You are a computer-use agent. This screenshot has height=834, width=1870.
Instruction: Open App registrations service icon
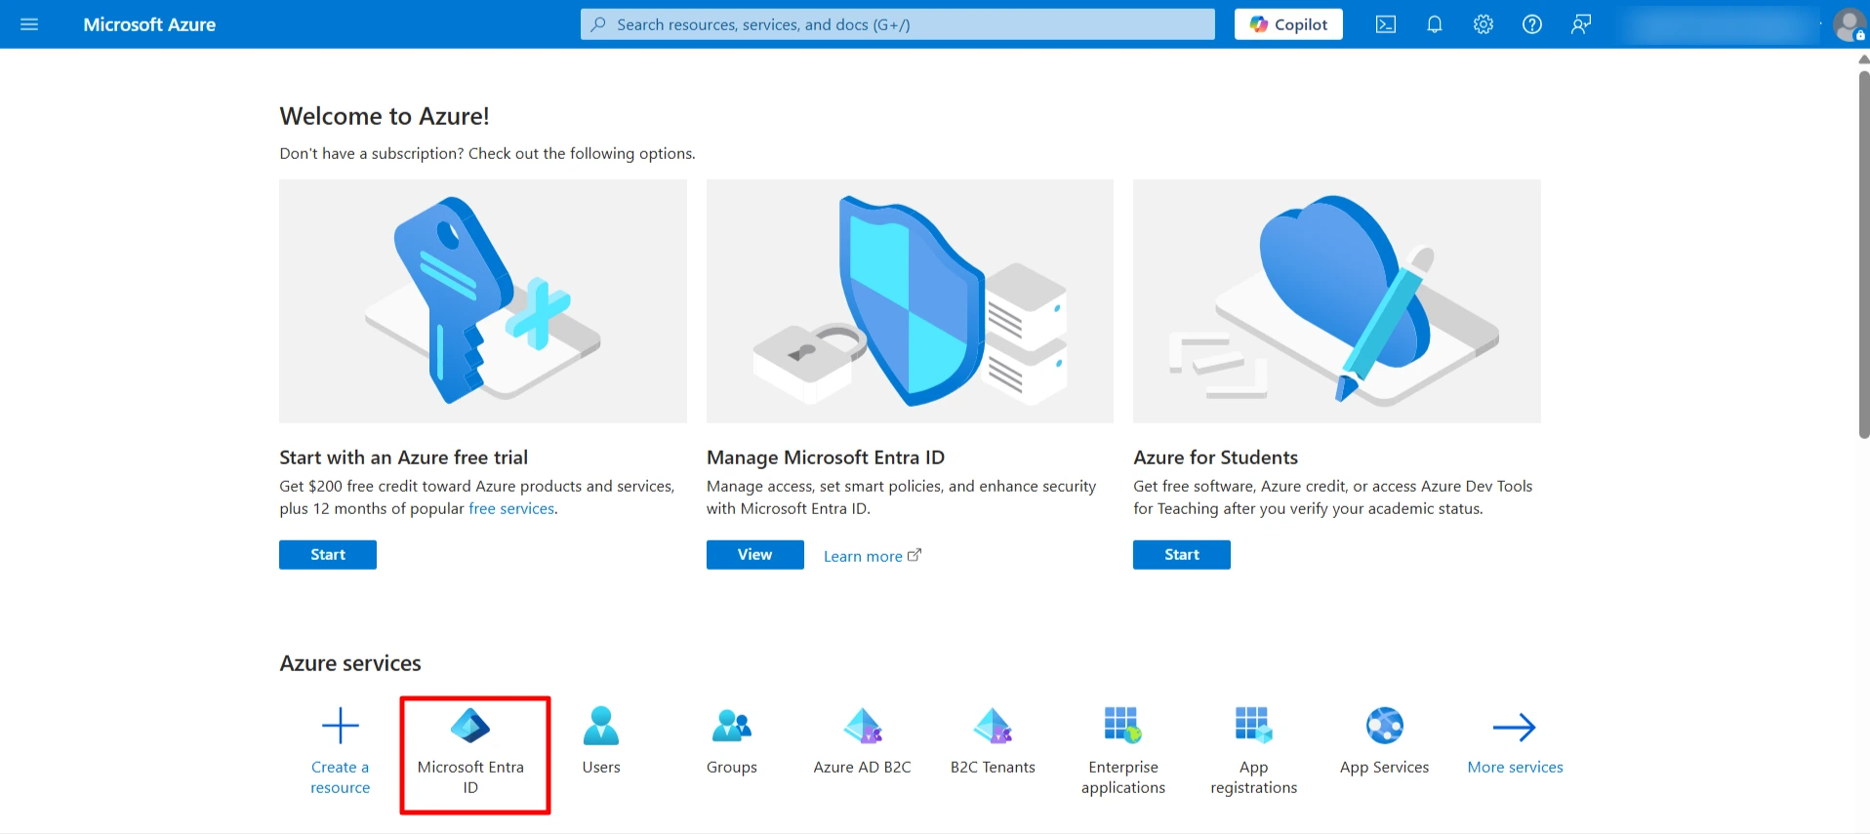tap(1254, 726)
